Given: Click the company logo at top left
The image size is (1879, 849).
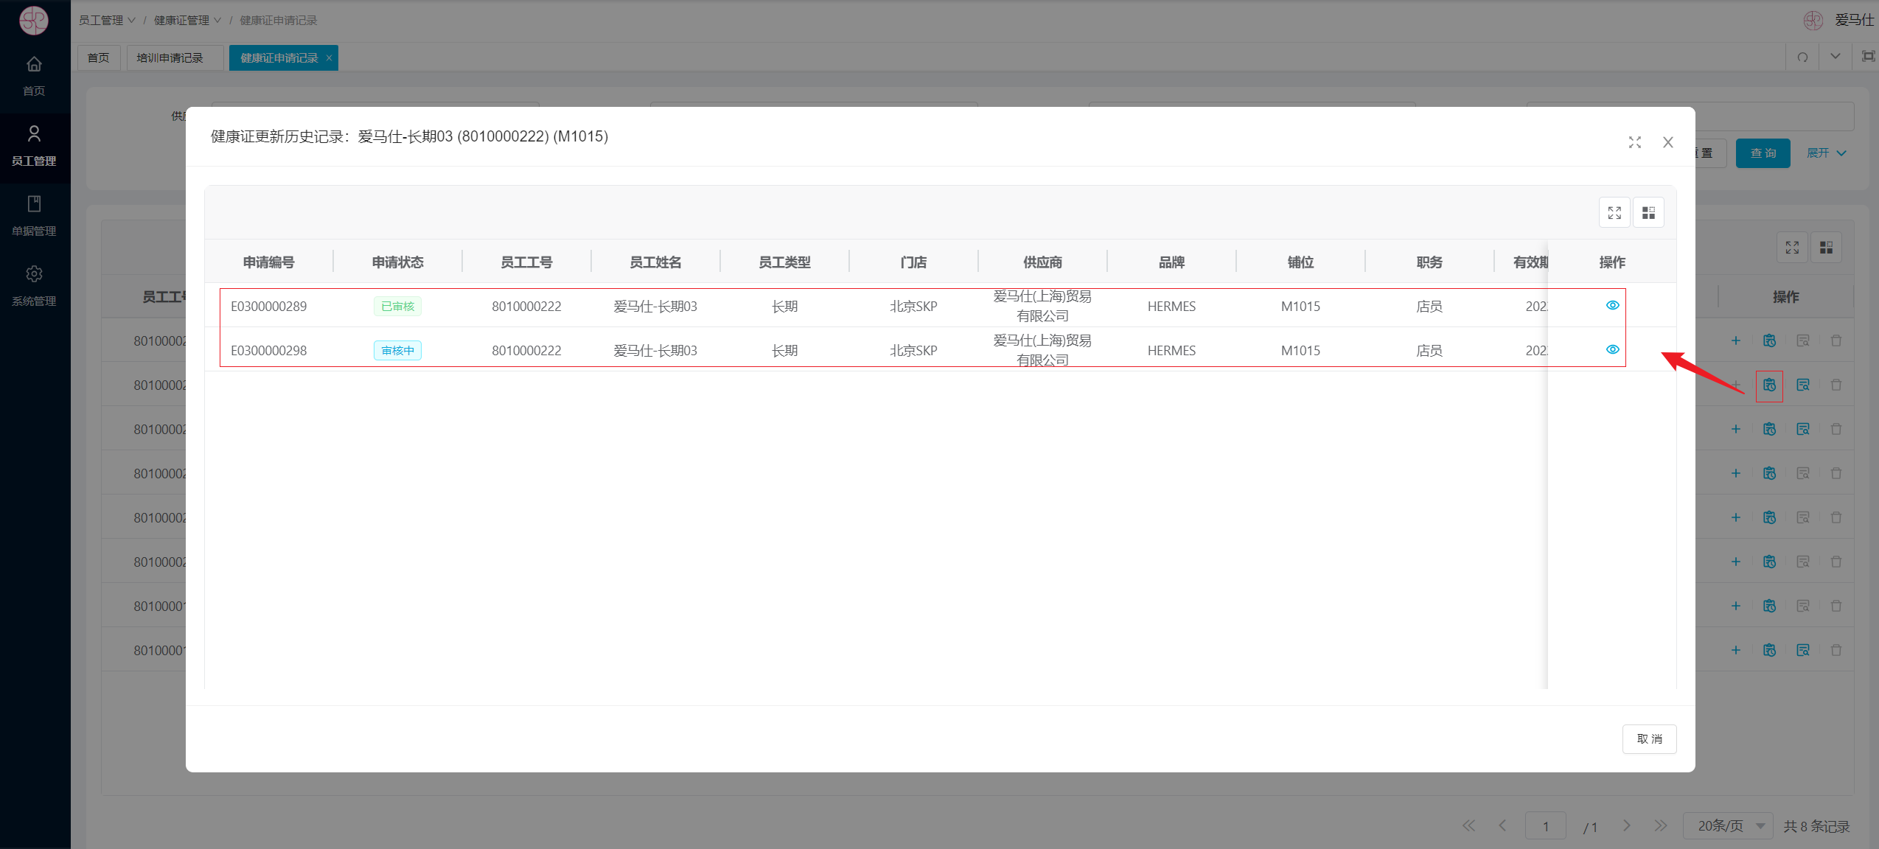Looking at the screenshot, I should coord(34,20).
